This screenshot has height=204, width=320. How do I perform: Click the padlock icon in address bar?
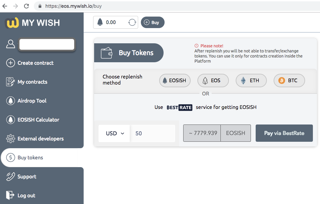coord(40,6)
